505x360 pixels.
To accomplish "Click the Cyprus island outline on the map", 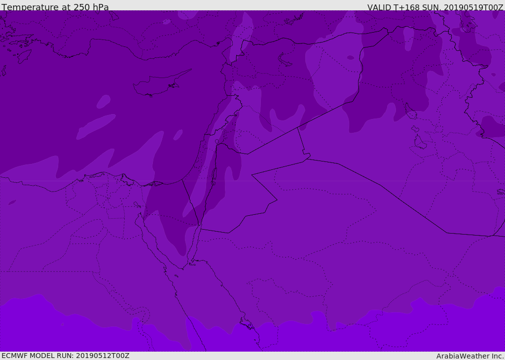I will coord(162,83).
